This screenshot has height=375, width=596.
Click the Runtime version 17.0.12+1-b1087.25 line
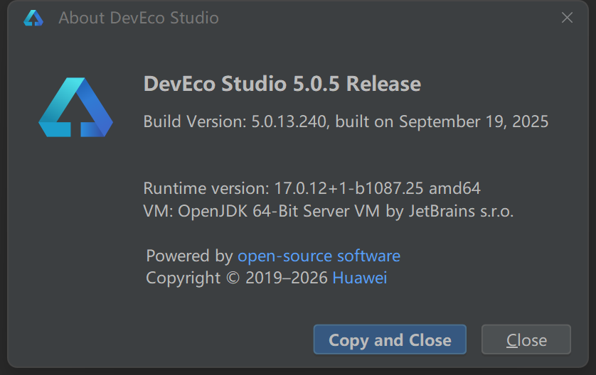pos(312,188)
